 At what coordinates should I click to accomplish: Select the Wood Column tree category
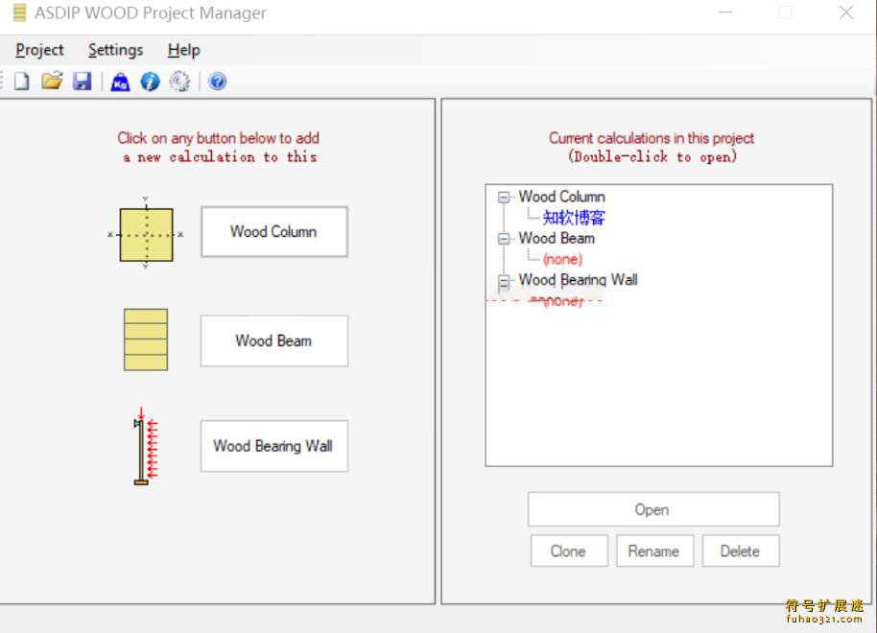[561, 197]
